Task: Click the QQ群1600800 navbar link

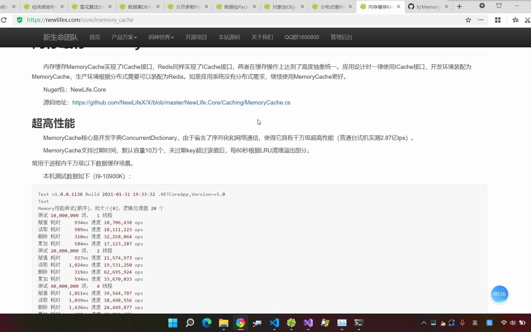Action: pos(302,37)
